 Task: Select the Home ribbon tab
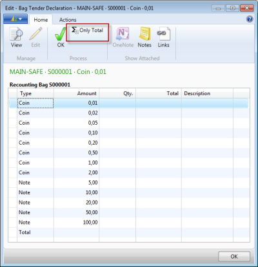pos(41,20)
